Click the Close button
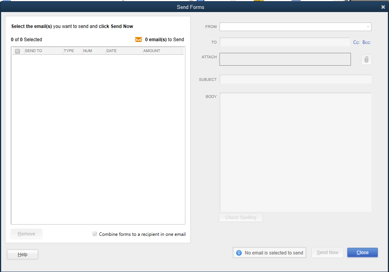389x272 pixels. coord(362,252)
